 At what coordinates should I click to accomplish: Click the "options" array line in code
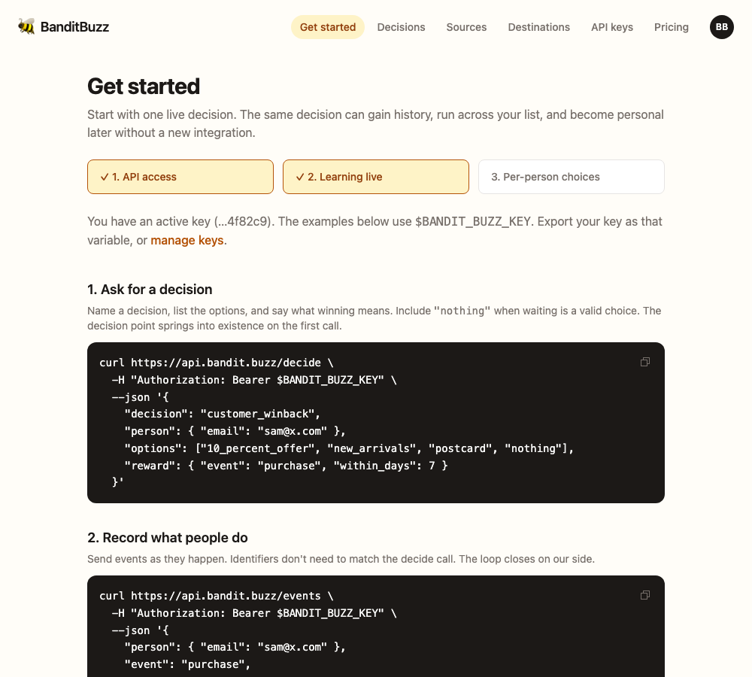[349, 448]
